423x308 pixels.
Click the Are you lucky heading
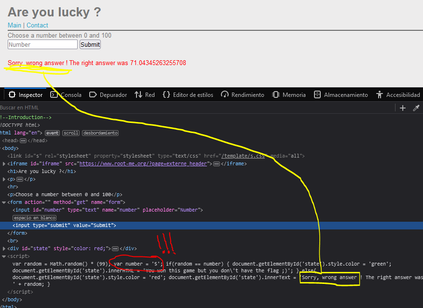coord(54,12)
